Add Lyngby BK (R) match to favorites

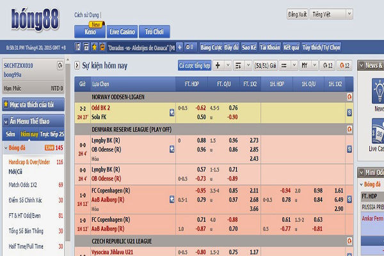[x=172, y=149]
